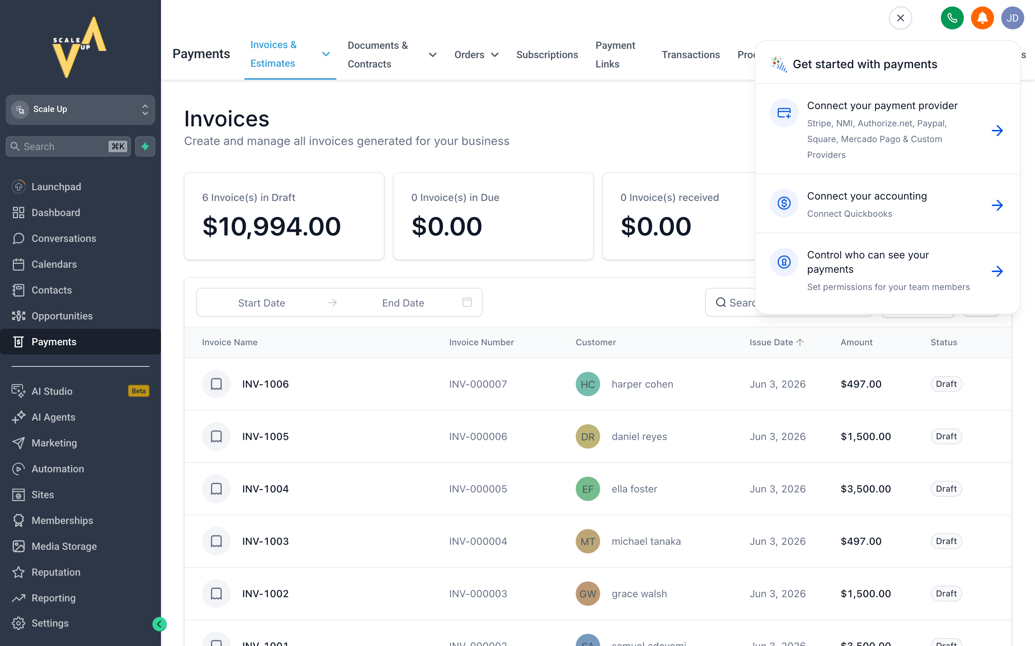Open Settings in sidebar
1035x646 pixels.
(x=80, y=623)
